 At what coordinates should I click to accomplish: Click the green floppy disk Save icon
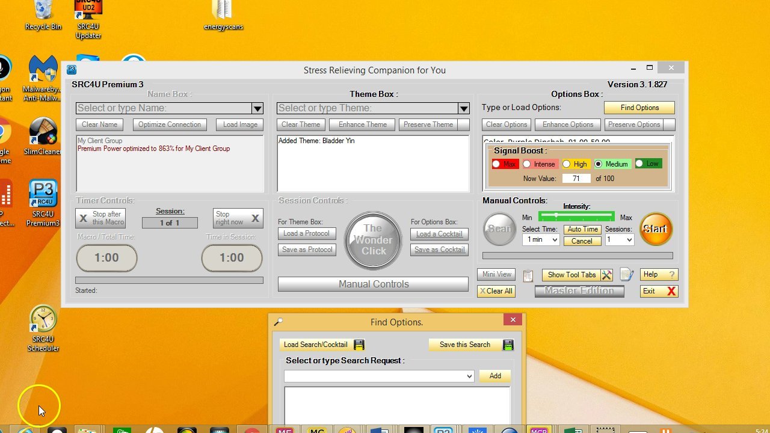(x=508, y=345)
